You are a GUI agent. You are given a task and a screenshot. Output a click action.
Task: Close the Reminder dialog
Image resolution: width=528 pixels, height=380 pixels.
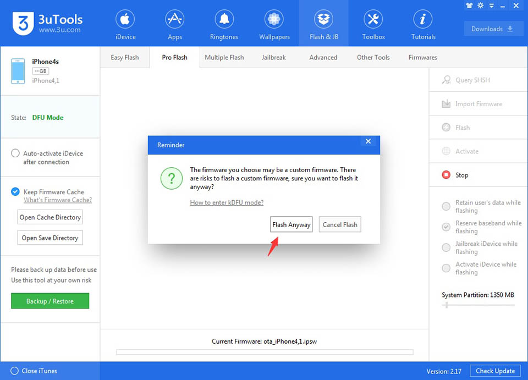tap(368, 141)
